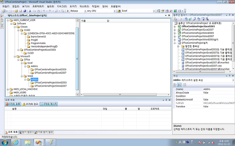The image size is (235, 146).
Task: Open File Types Editor in Solution Explorer
Action: [x=195, y=19]
